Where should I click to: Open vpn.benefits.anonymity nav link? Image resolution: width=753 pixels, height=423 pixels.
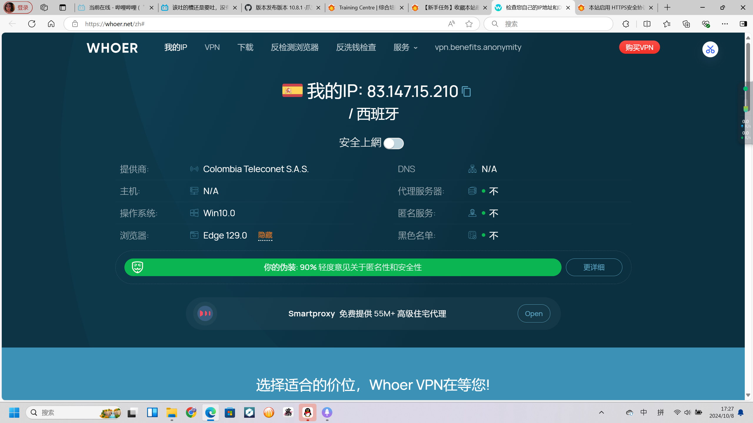pyautogui.click(x=478, y=47)
